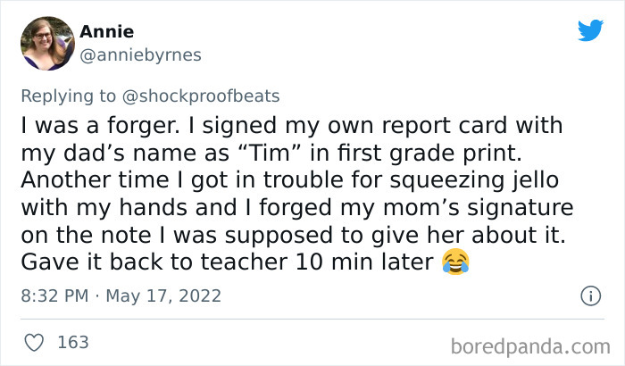Open the tweet info icon
Viewport: 625px width, 366px height.
(x=591, y=296)
